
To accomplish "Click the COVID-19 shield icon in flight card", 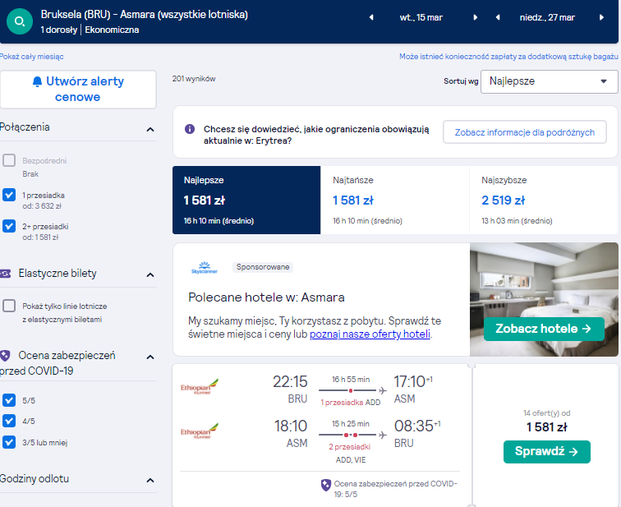I will coord(326,485).
